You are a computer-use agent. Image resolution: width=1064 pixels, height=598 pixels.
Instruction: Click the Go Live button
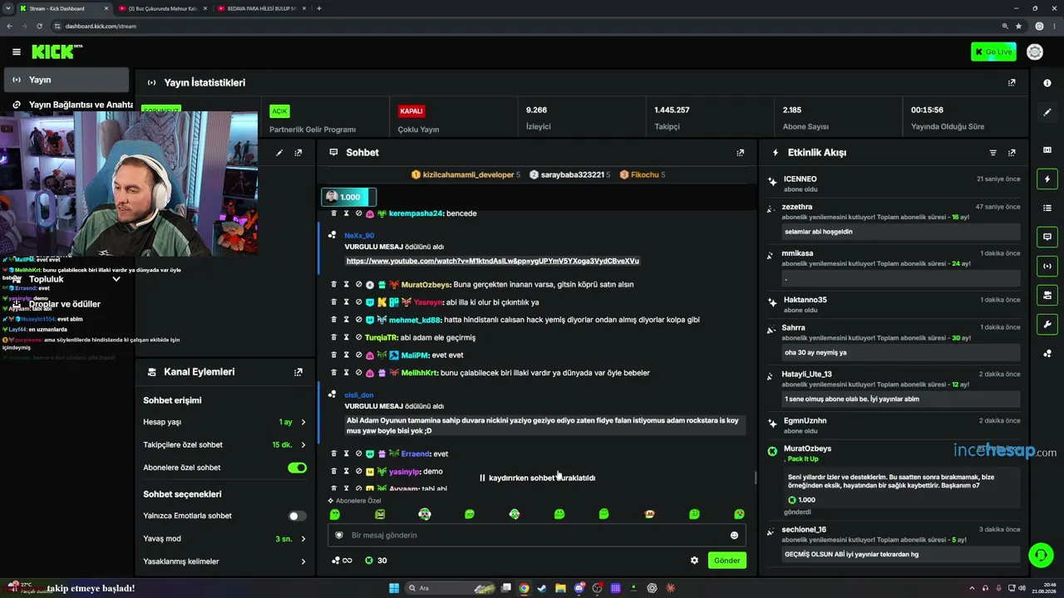click(x=993, y=51)
